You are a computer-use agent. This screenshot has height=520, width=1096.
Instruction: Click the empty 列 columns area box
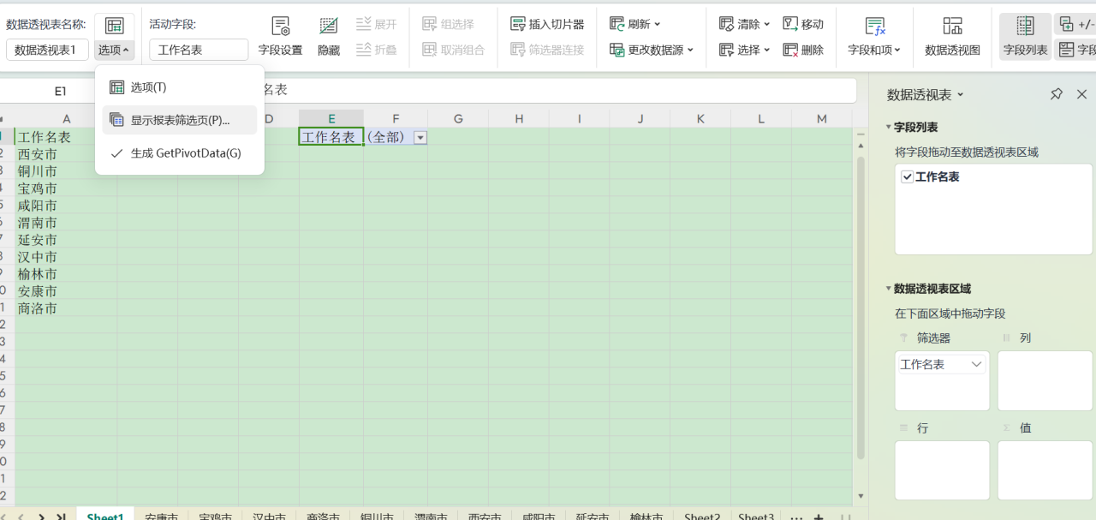click(1045, 380)
